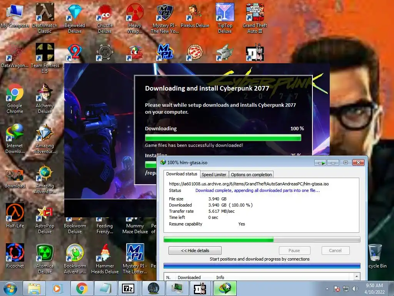This screenshot has height=296, width=394.
Task: Click 'Download complete, appending' status text
Action: [257, 190]
